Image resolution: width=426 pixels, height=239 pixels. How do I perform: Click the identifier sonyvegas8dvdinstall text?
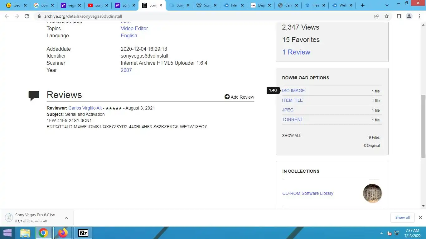click(x=144, y=56)
